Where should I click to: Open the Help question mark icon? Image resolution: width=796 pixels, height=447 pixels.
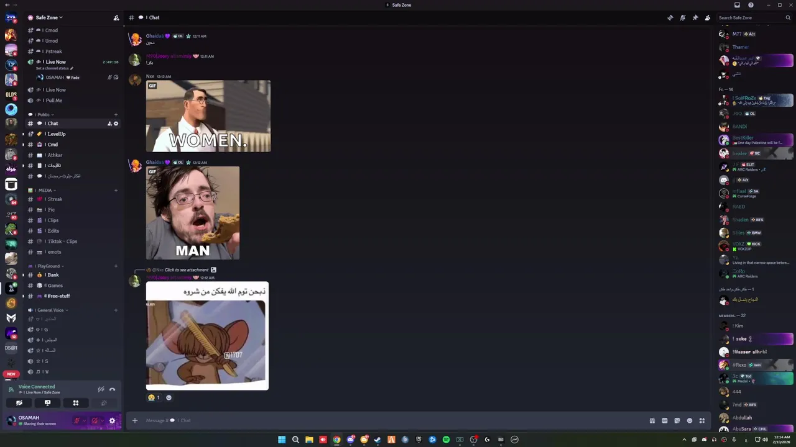(751, 5)
